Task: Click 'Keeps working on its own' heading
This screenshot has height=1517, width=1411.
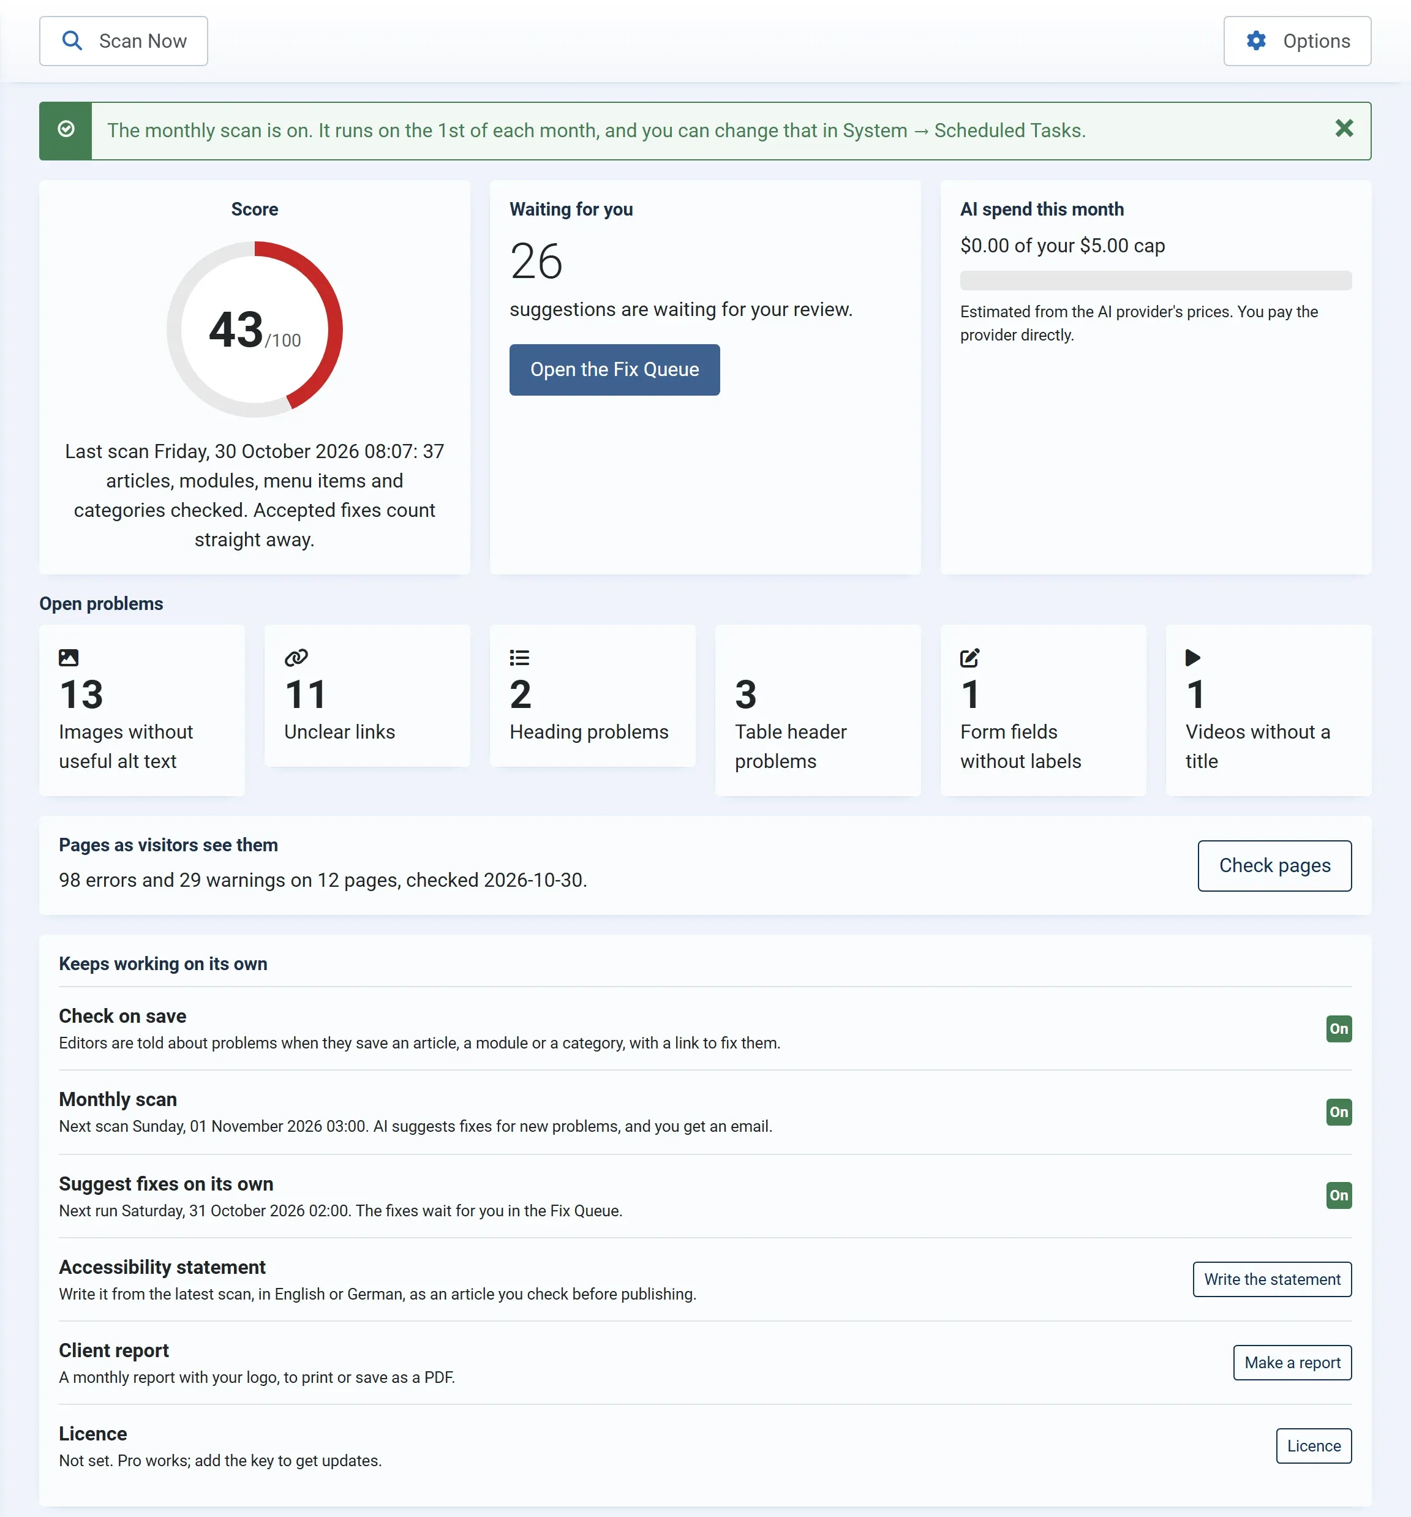Action: click(162, 964)
